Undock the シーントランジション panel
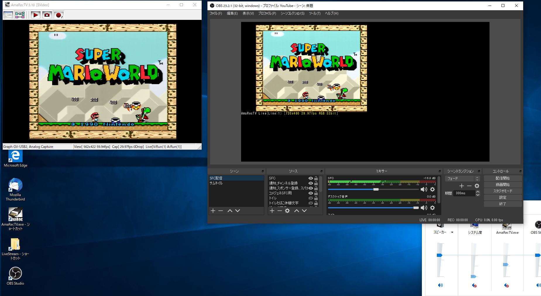541x296 pixels. point(479,171)
